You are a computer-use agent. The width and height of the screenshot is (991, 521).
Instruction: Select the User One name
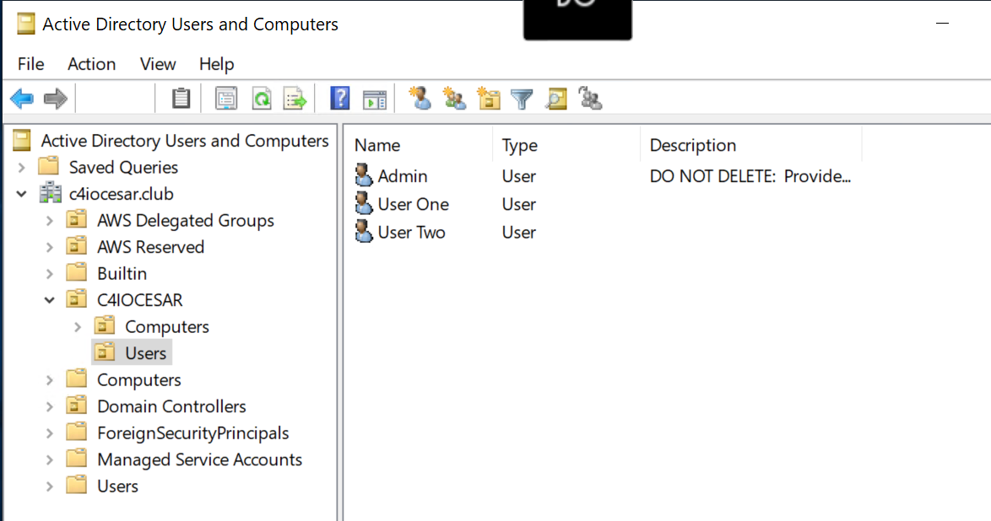point(414,204)
